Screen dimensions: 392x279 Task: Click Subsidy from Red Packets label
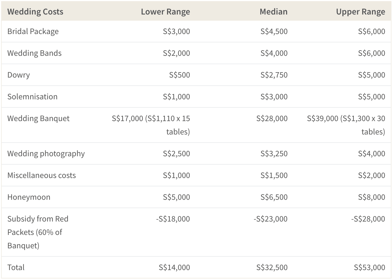click(x=38, y=232)
